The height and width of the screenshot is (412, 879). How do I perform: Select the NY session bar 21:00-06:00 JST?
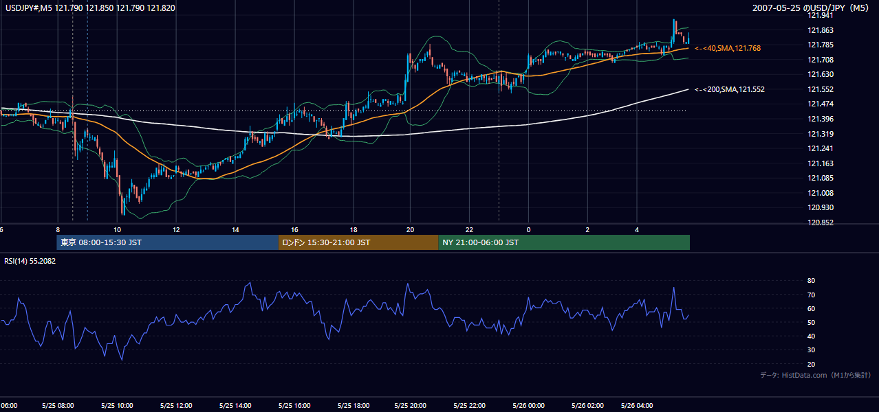pyautogui.click(x=564, y=242)
